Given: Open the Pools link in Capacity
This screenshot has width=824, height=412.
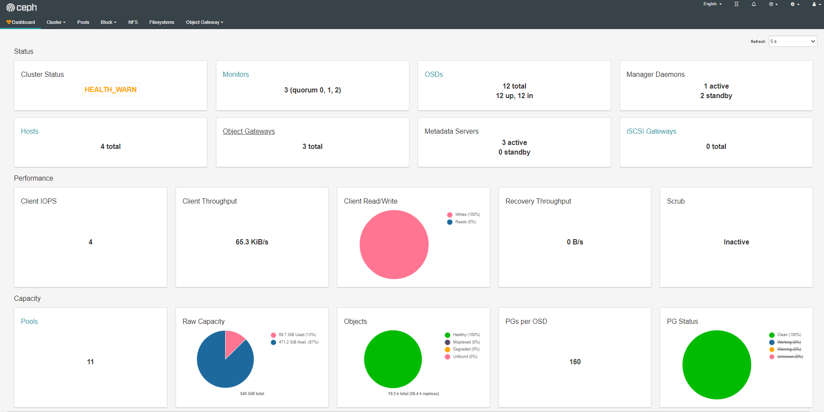Looking at the screenshot, I should 30,321.
